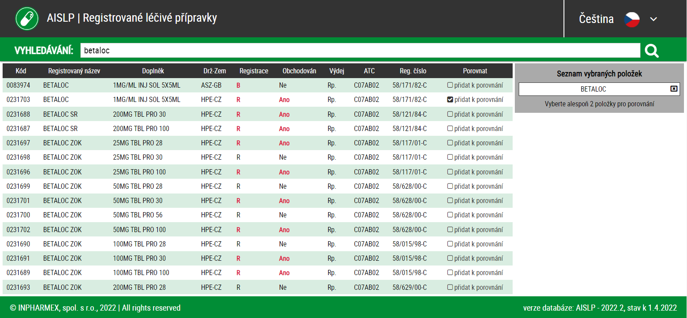Image resolution: width=687 pixels, height=318 pixels.
Task: Check compare box for row 0231699
Action: 450,186
